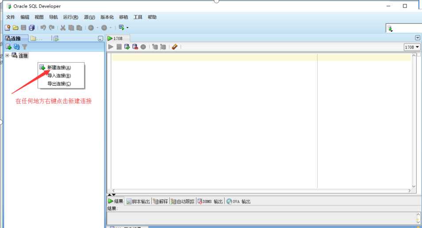
Task: Click the Run Script icon in worksheet toolbar
Action: click(x=119, y=47)
